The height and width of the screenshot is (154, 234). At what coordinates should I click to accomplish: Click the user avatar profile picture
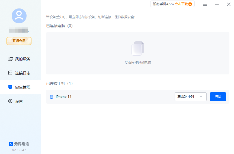point(19,16)
